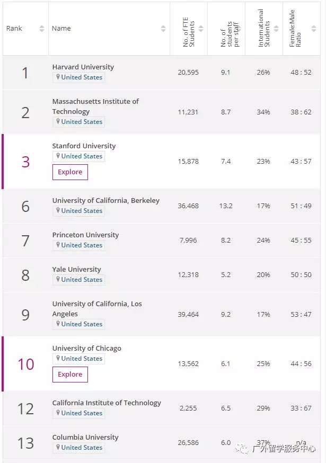The width and height of the screenshot is (326, 463).
Task: Sort by Name column arrows
Action: pyautogui.click(x=163, y=29)
